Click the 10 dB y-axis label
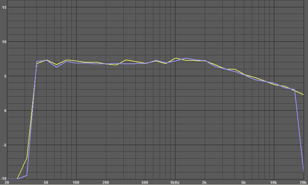308x185 pixels. click(x=4, y=42)
